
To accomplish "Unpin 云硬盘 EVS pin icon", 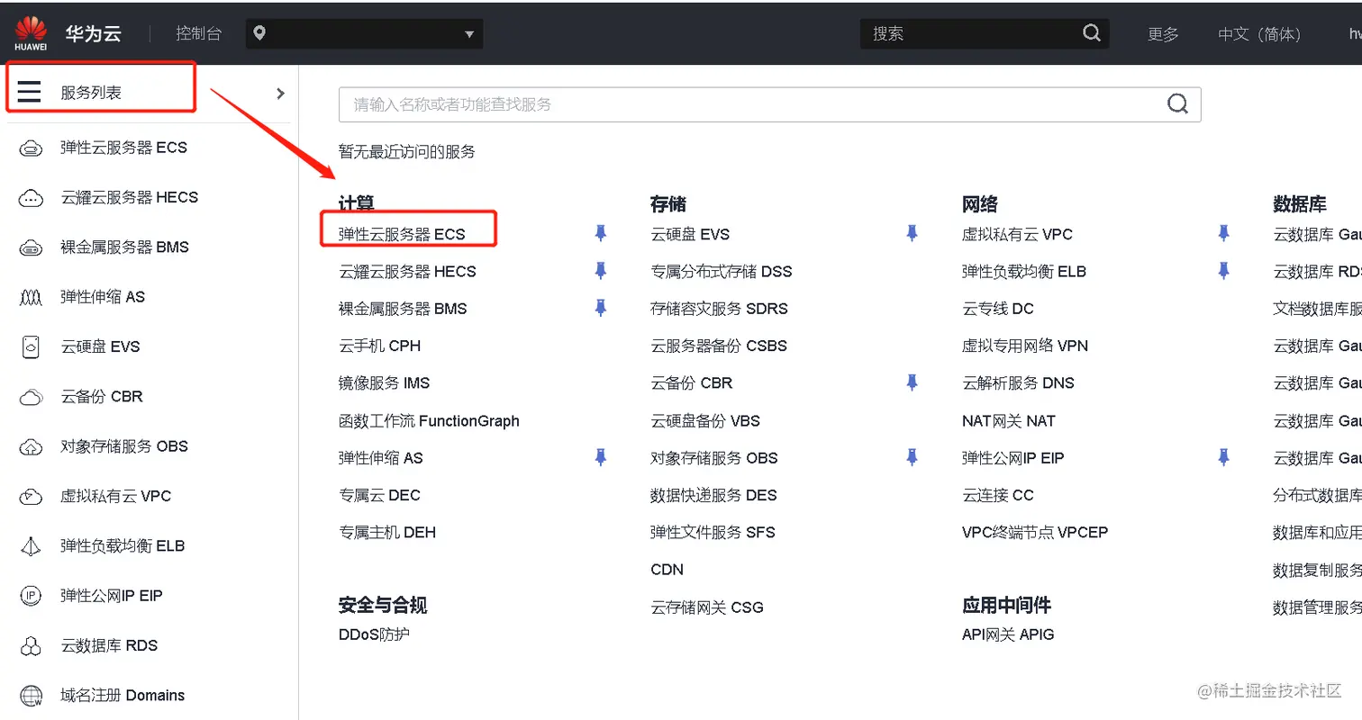I will [x=912, y=233].
